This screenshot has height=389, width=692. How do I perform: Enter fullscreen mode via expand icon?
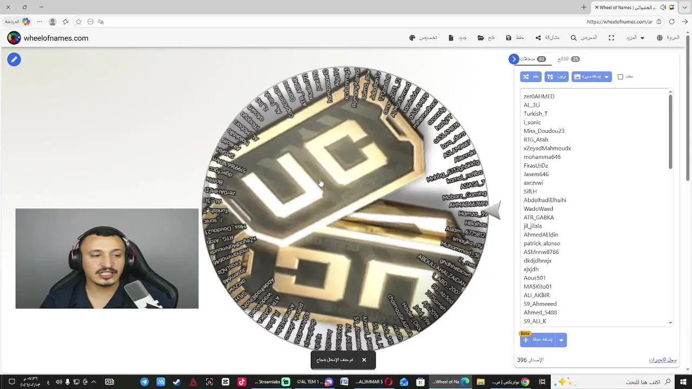pos(611,38)
